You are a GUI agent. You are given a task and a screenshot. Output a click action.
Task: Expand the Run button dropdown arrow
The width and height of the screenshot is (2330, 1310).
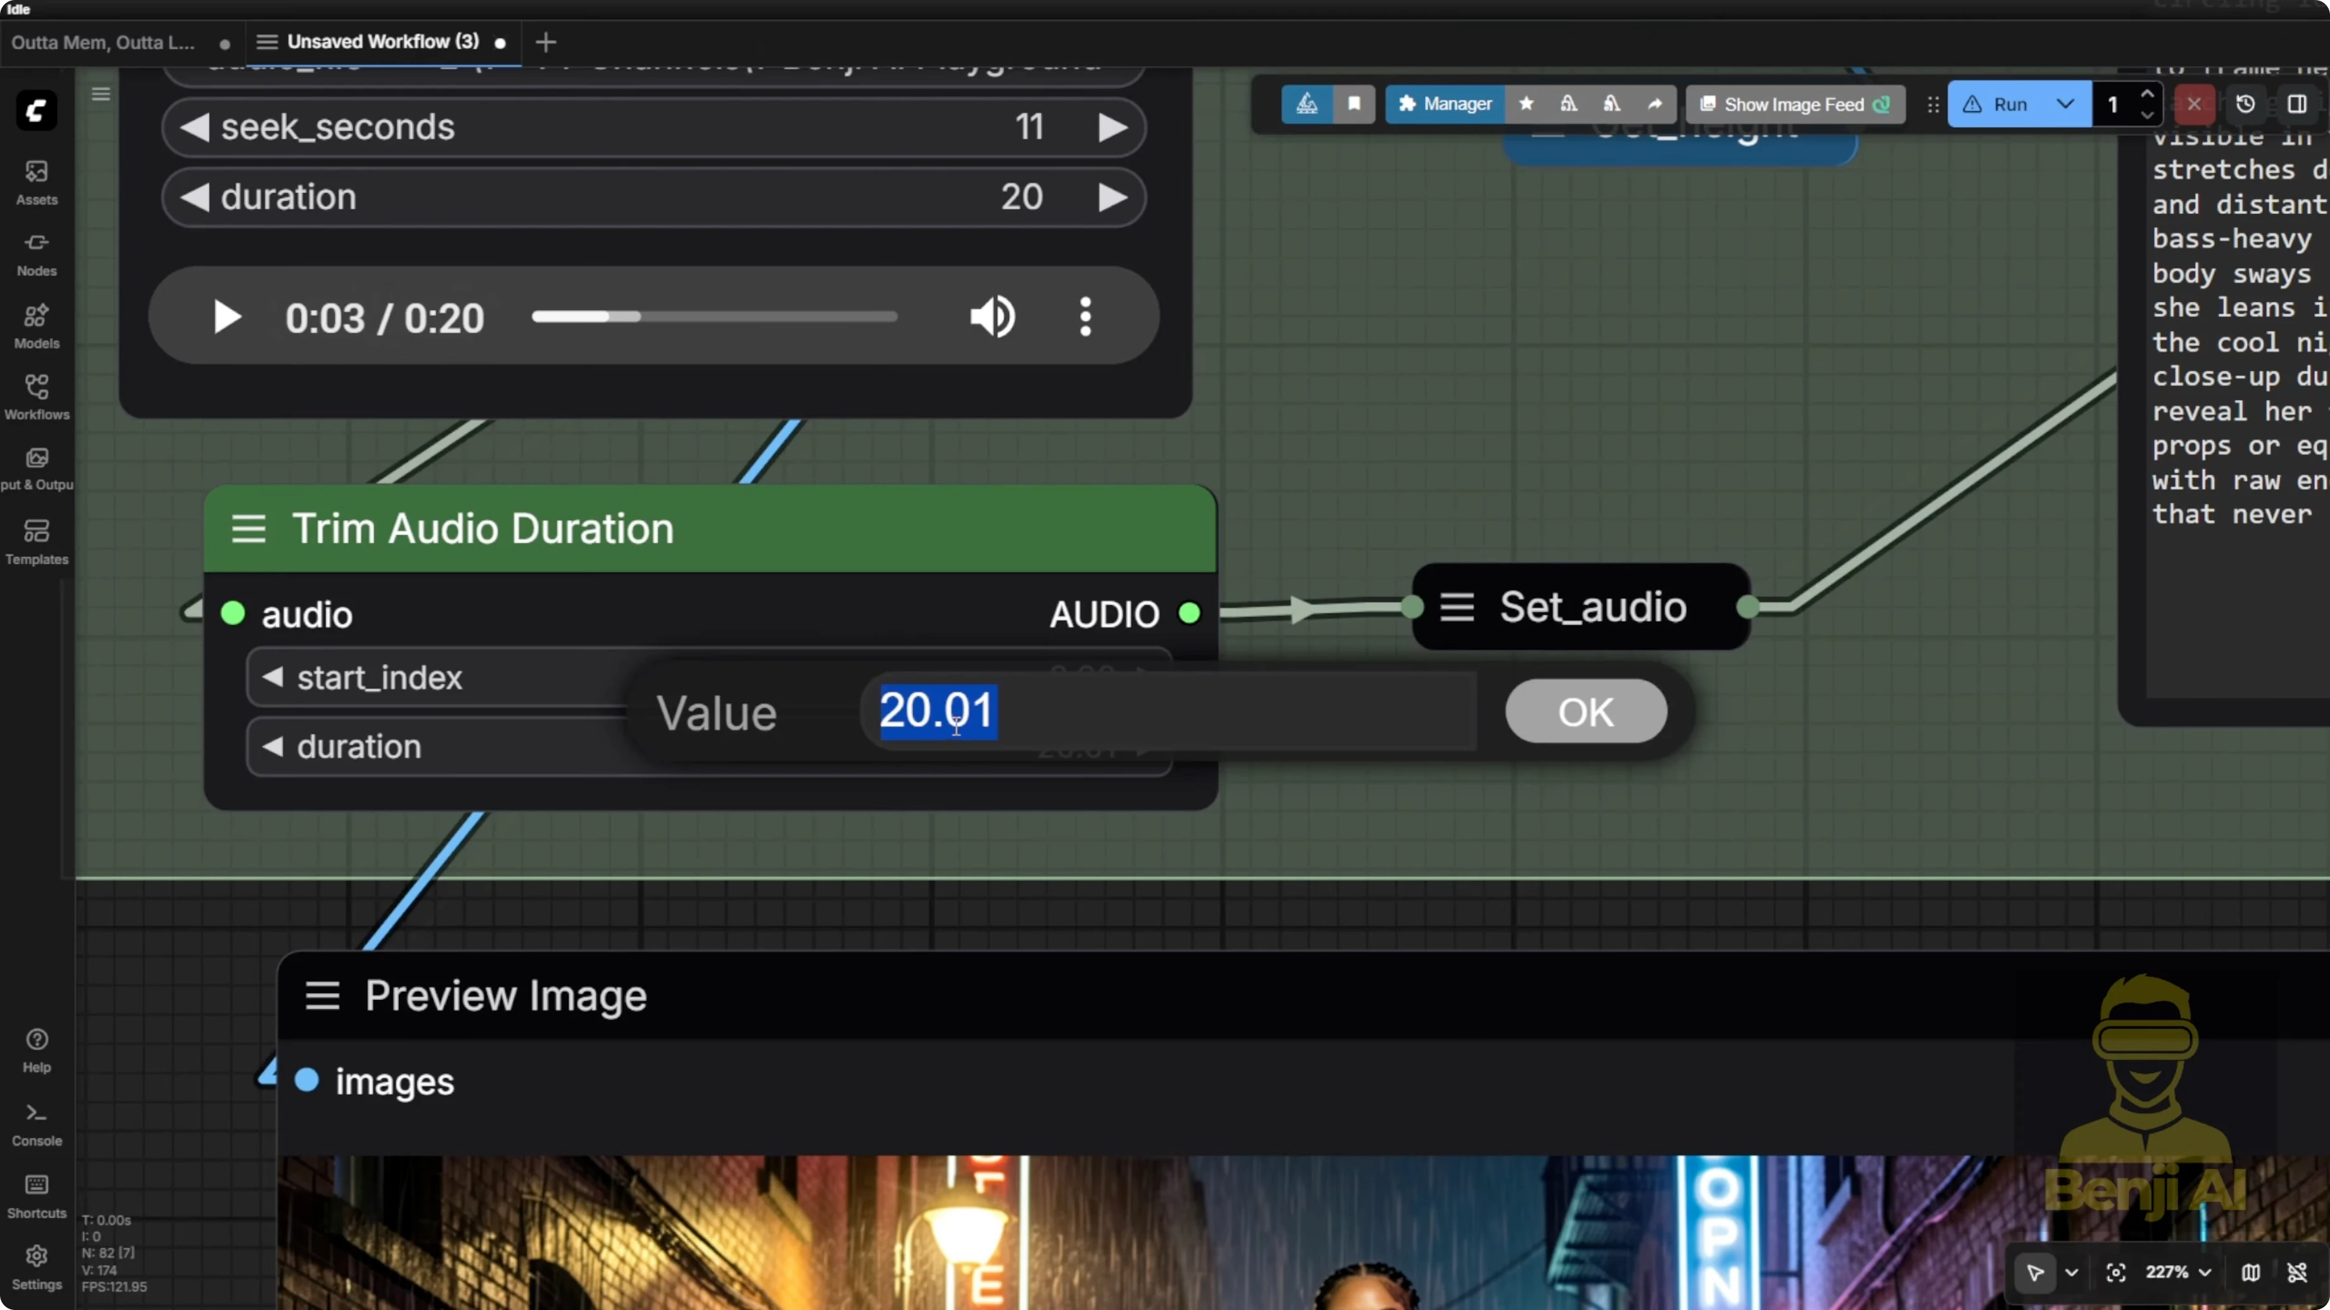tap(2065, 104)
